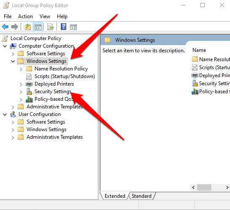This screenshot has width=230, height=210.
Task: Open the View menu
Action: click(x=45, y=16)
